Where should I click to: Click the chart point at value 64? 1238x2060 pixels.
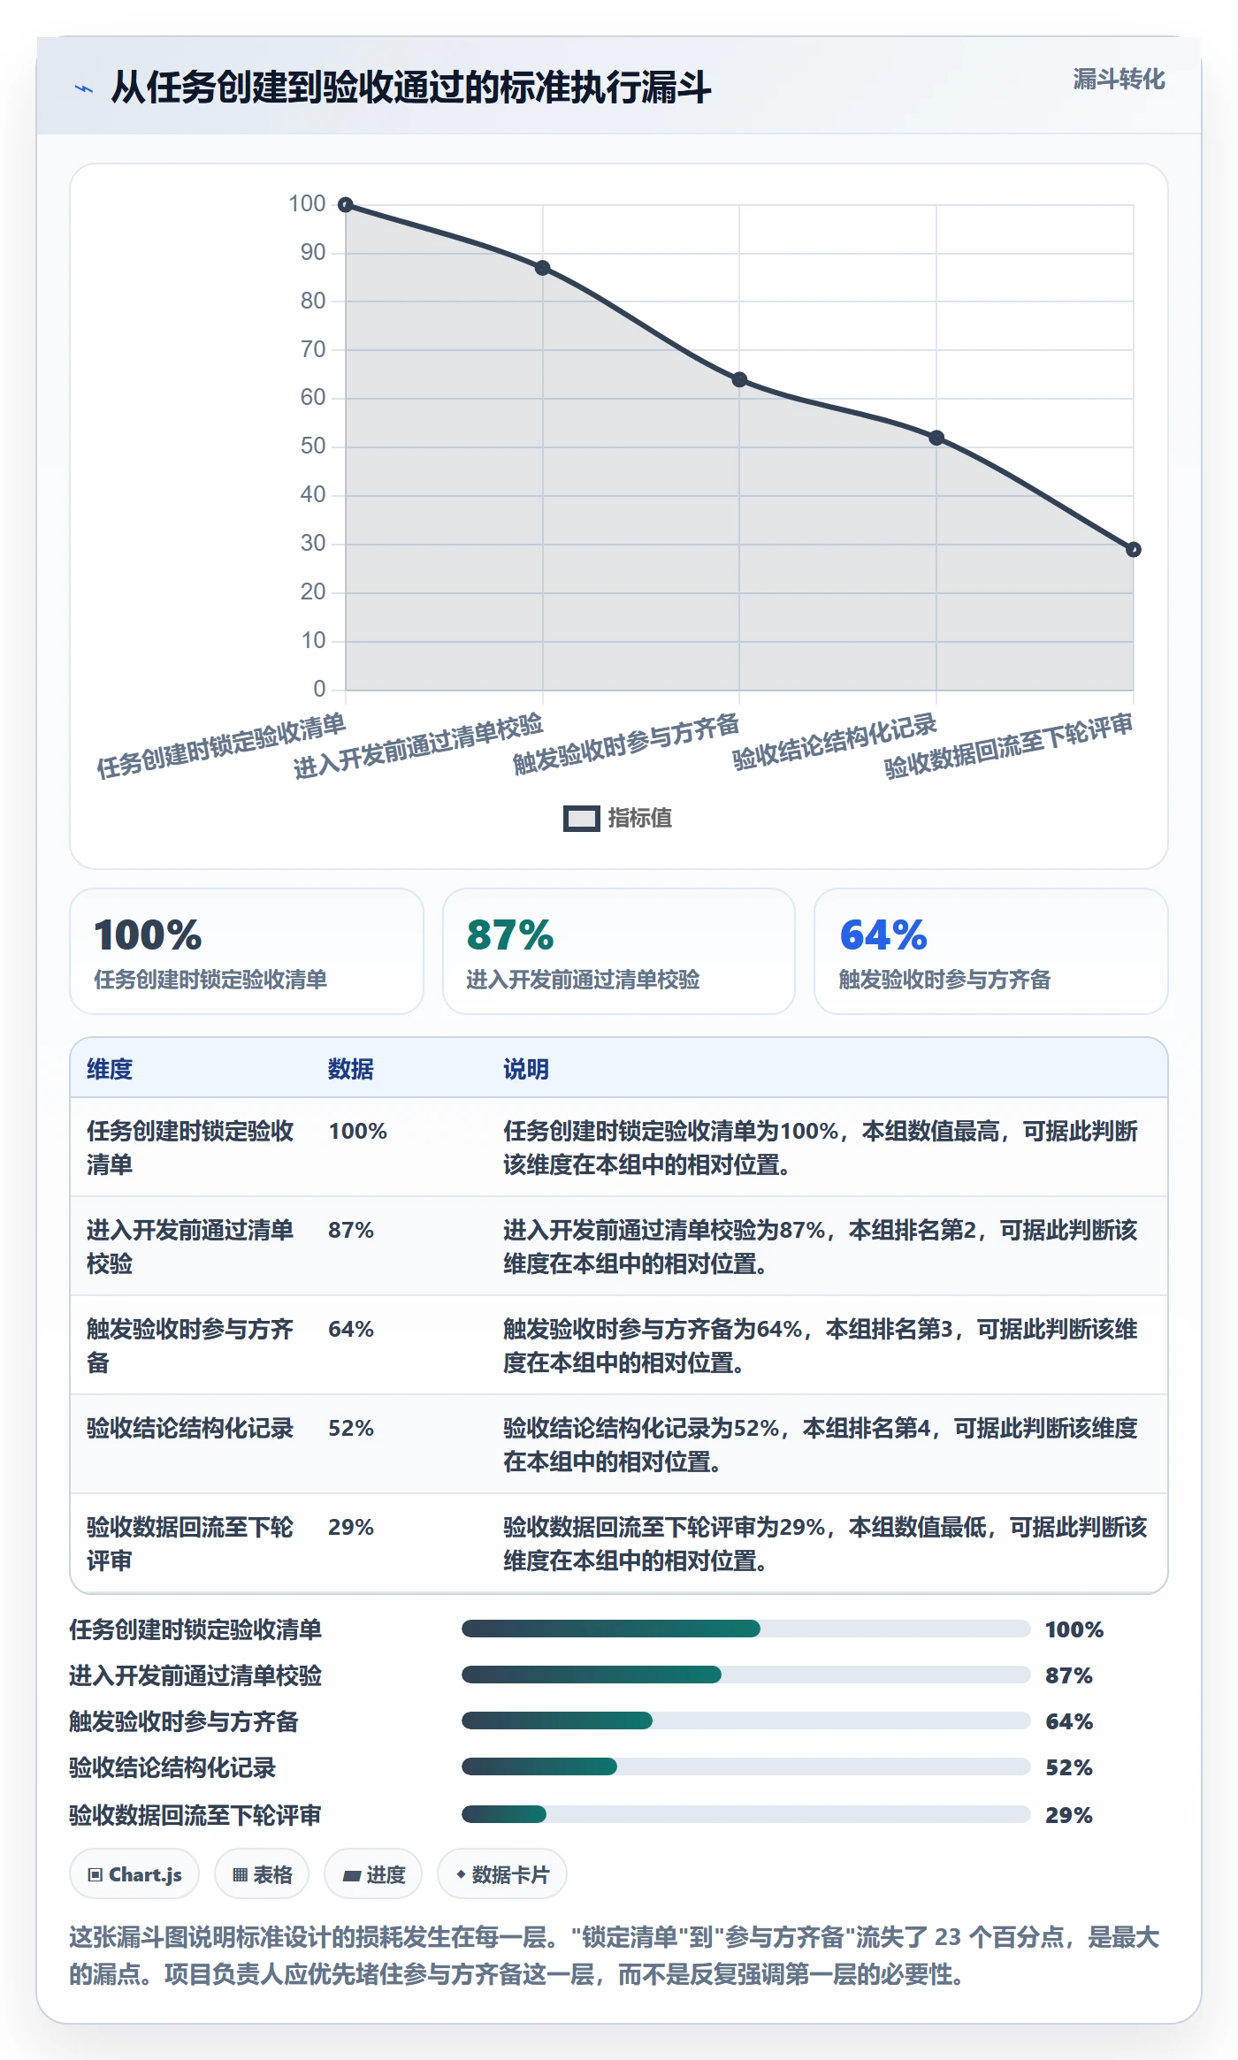[x=739, y=380]
